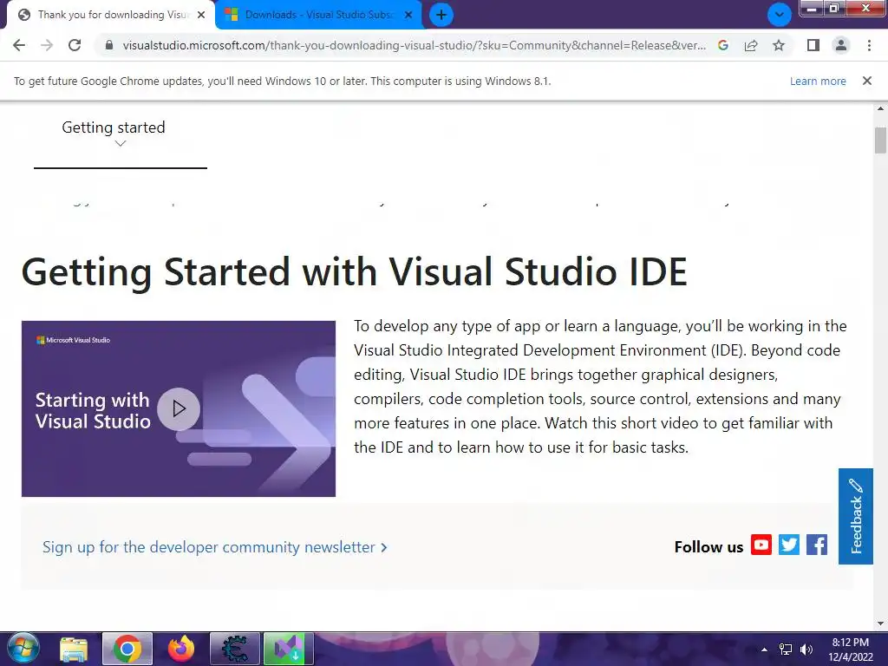Reload the current page
The height and width of the screenshot is (666, 888).
(x=75, y=45)
